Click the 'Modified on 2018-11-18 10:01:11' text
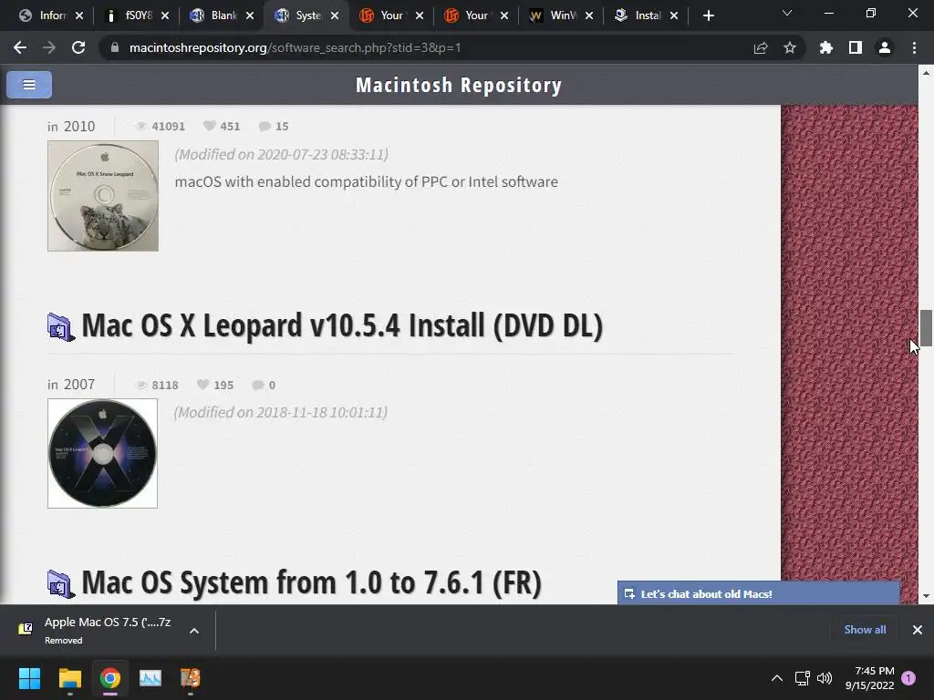Image resolution: width=934 pixels, height=700 pixels. coord(281,412)
